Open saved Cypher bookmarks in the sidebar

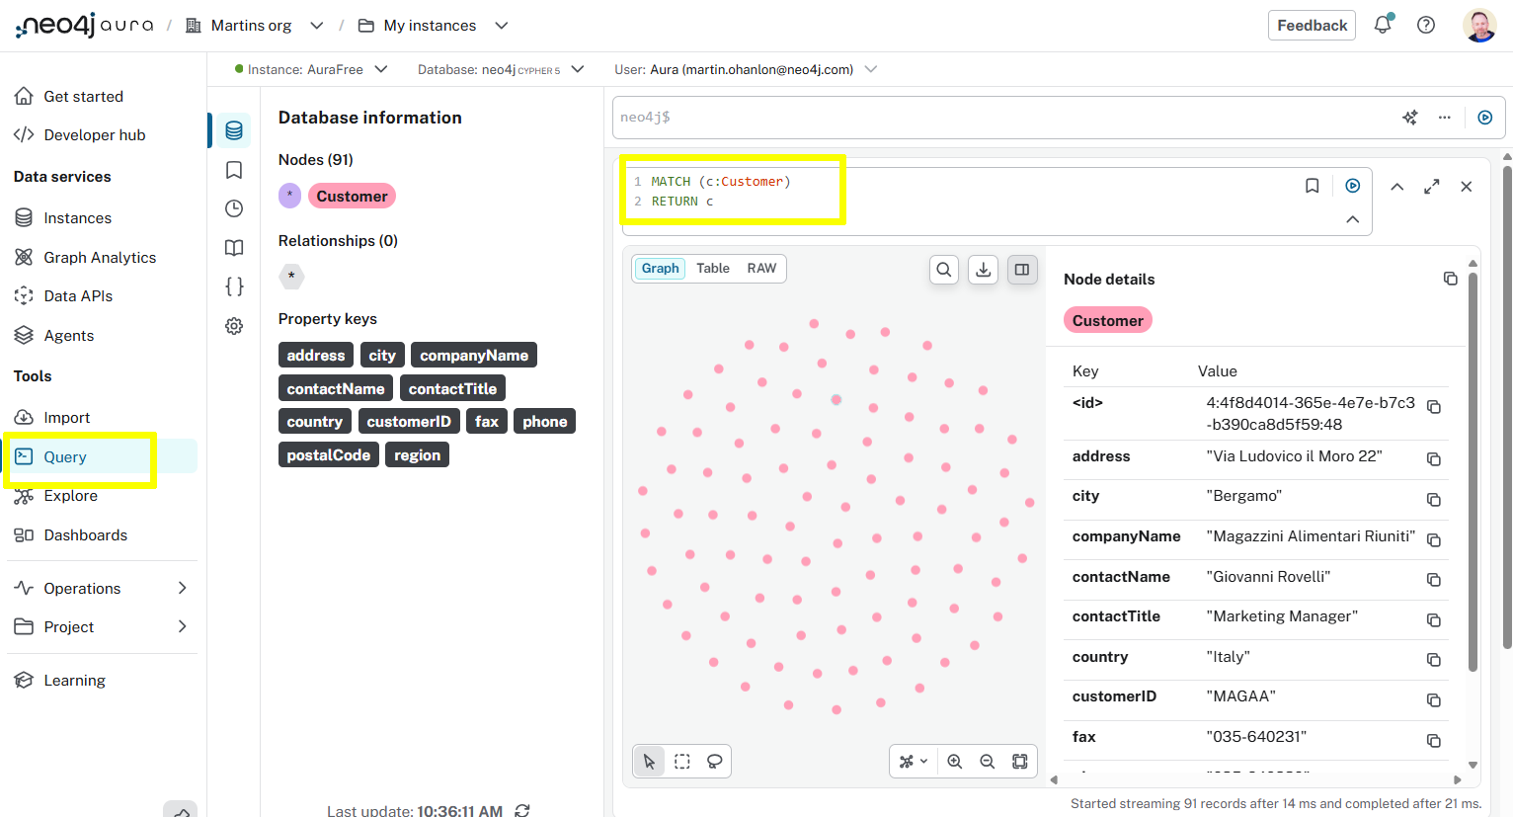pyautogui.click(x=233, y=170)
